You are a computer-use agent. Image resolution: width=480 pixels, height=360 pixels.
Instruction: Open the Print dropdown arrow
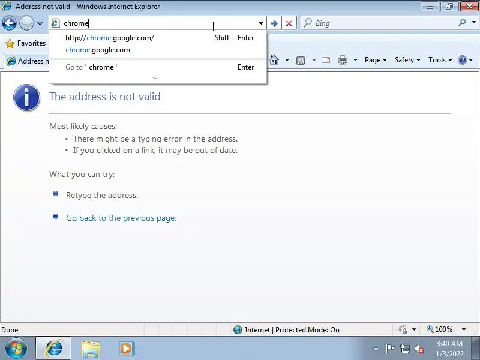tap(355, 60)
